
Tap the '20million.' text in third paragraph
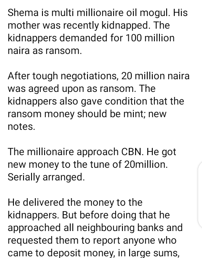[x=146, y=164]
